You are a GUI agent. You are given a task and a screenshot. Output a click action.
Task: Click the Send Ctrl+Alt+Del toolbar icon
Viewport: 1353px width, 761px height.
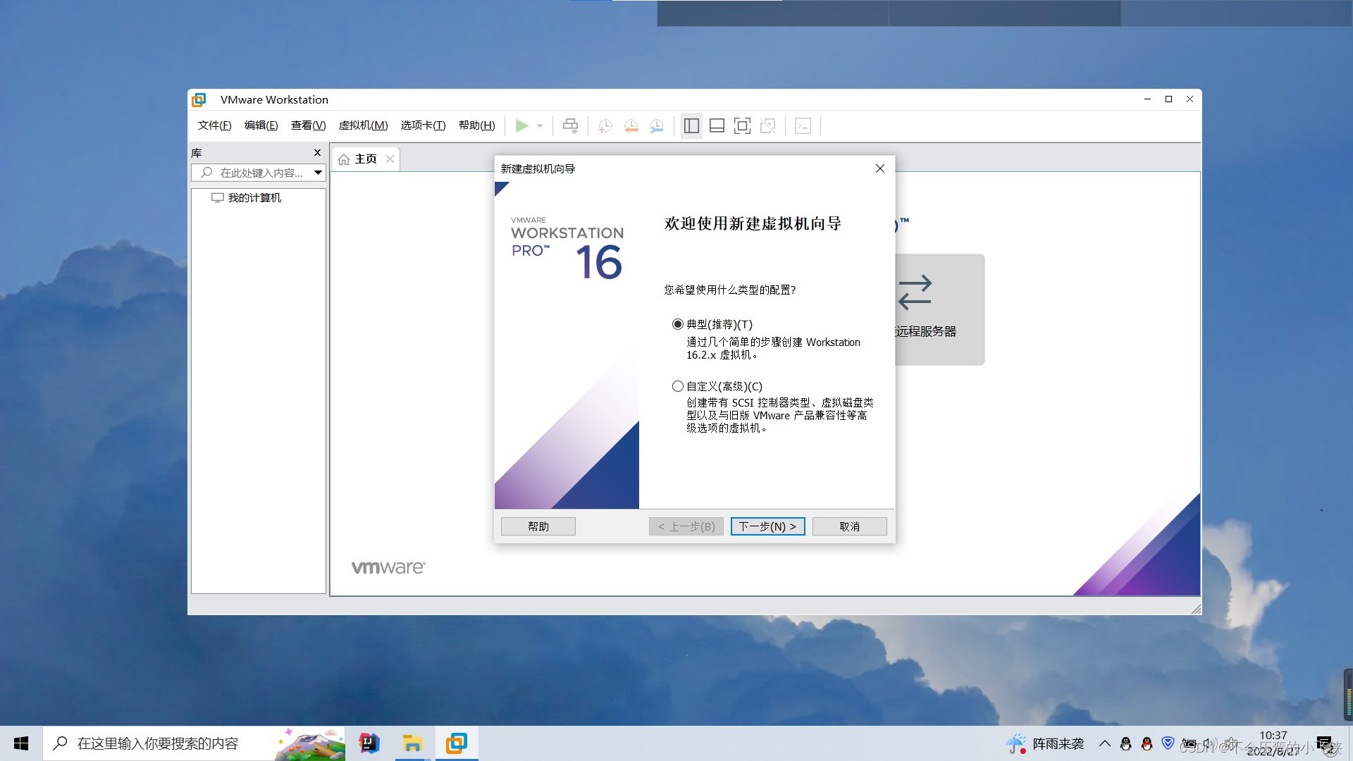tap(570, 125)
